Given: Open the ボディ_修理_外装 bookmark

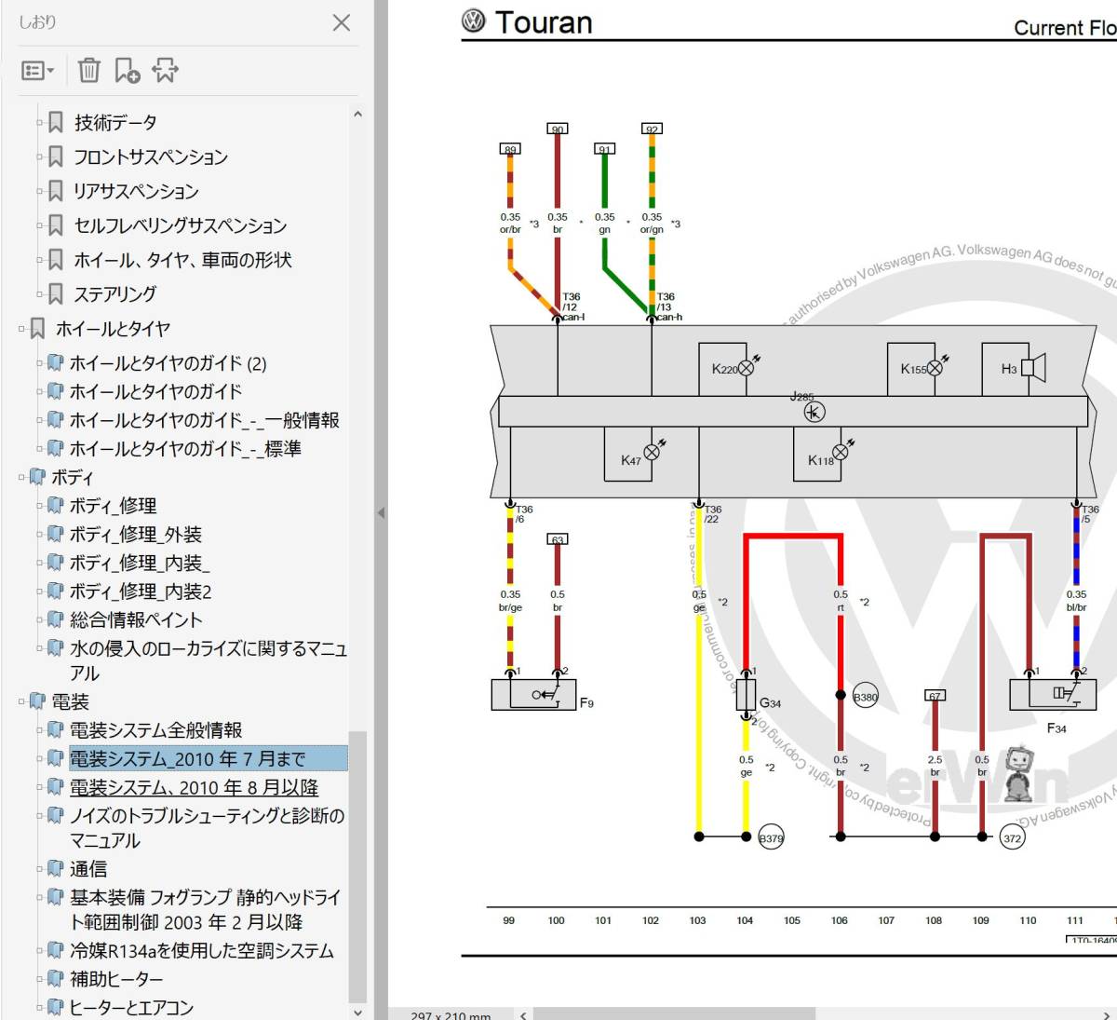Looking at the screenshot, I should pos(136,535).
